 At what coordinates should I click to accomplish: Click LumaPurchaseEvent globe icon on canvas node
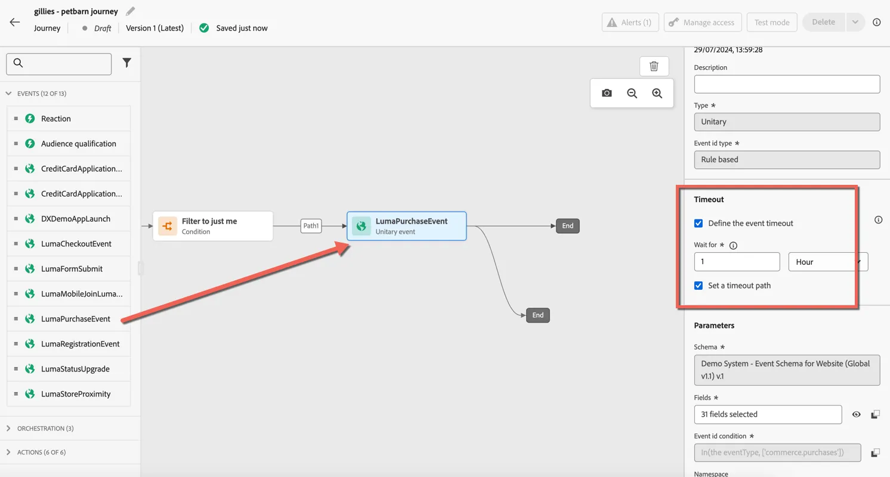(x=361, y=226)
